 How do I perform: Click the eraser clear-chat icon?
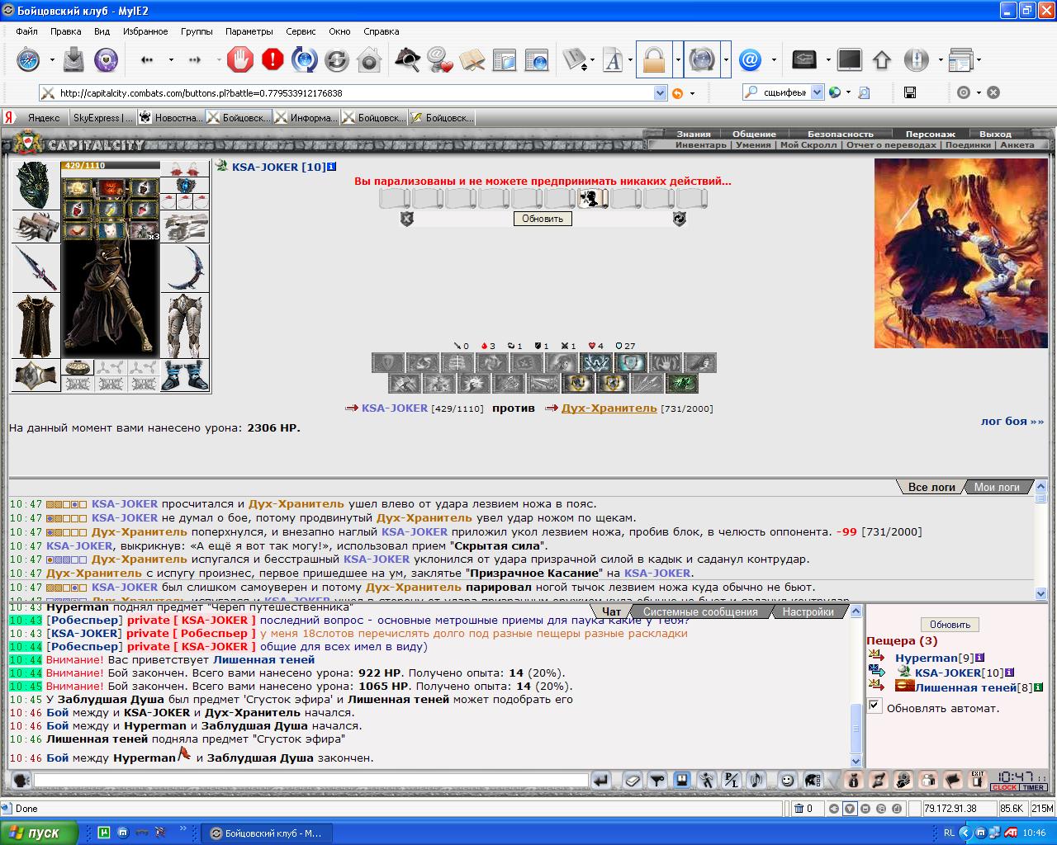tap(633, 780)
